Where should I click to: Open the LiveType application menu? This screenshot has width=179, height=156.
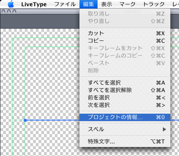(x=34, y=4)
